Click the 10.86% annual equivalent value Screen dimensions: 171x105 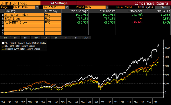(x=165, y=15)
